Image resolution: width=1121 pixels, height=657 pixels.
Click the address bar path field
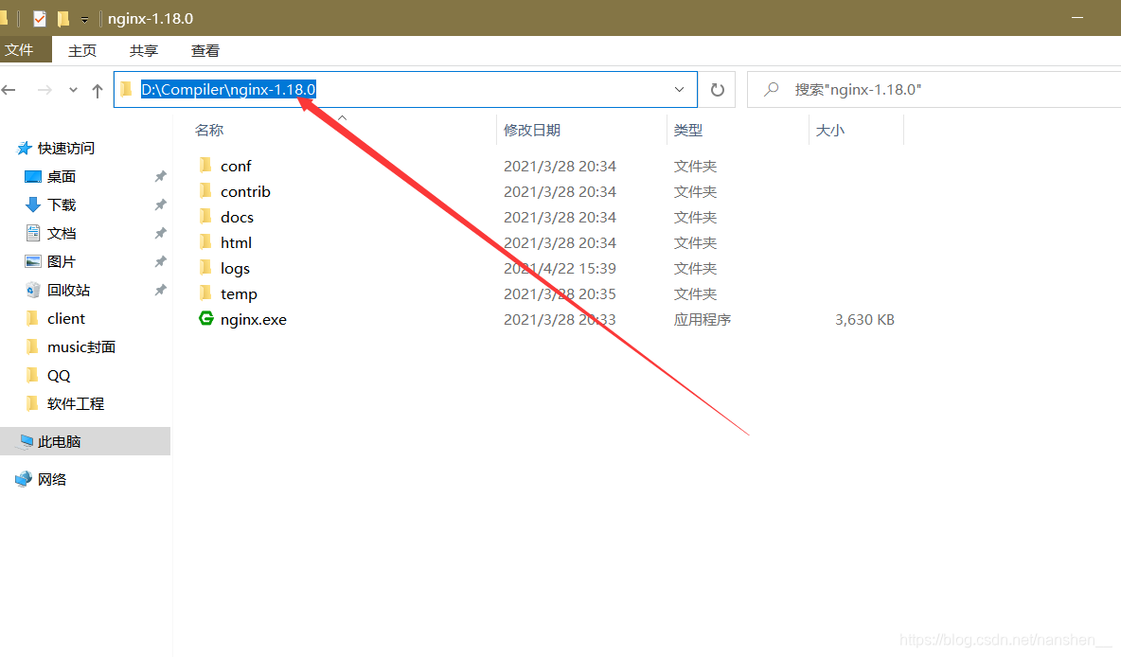click(405, 89)
